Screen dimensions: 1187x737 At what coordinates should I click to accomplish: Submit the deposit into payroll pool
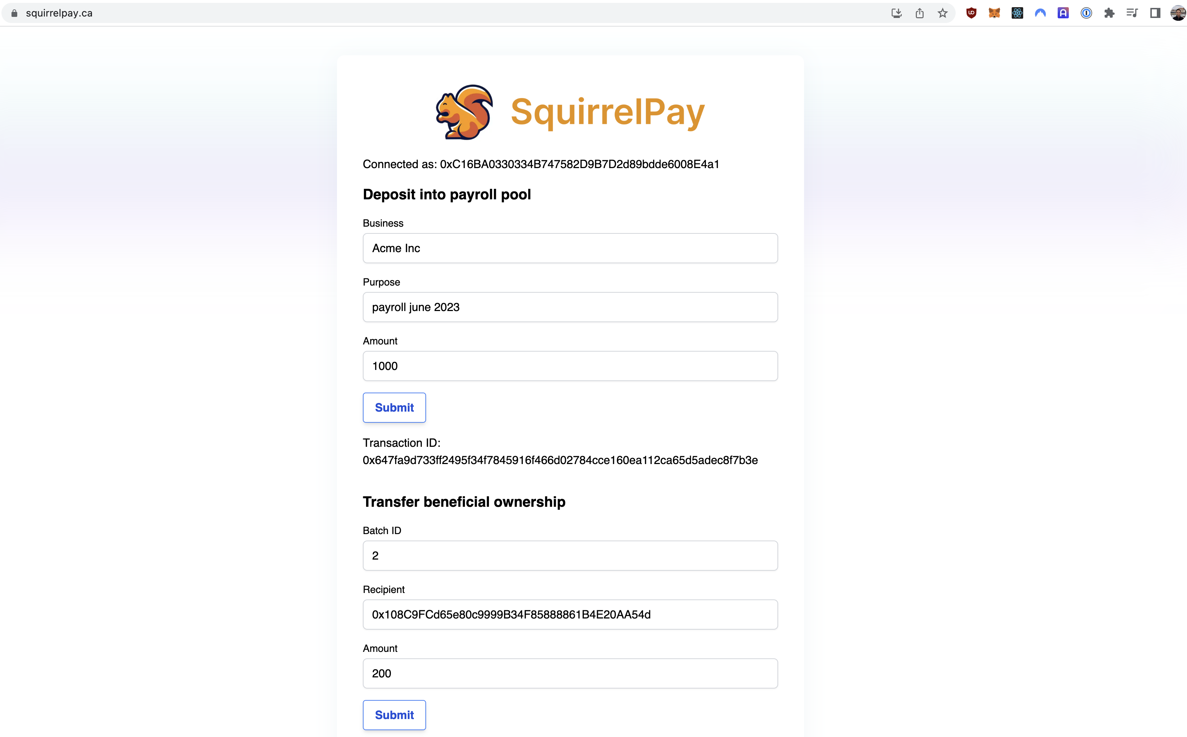tap(394, 408)
